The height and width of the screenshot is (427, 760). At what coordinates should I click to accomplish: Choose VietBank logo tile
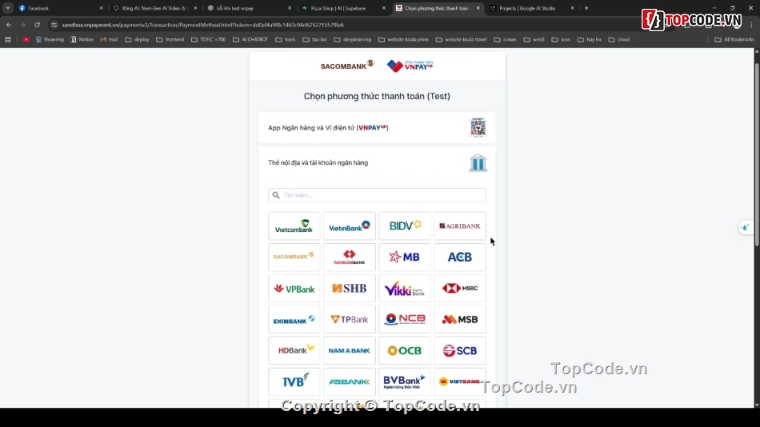[460, 381]
